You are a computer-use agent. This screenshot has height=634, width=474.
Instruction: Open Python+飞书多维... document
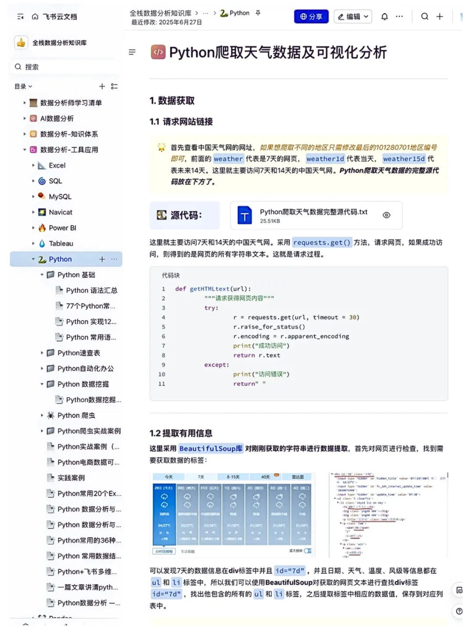tap(87, 572)
